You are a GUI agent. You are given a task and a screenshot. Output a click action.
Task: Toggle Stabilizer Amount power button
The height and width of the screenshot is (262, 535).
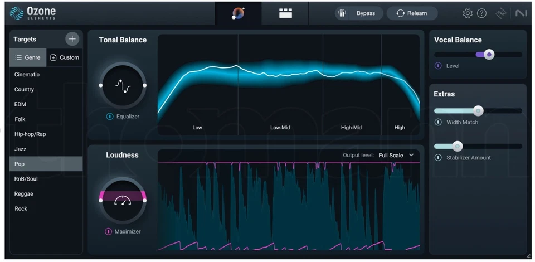tap(438, 158)
